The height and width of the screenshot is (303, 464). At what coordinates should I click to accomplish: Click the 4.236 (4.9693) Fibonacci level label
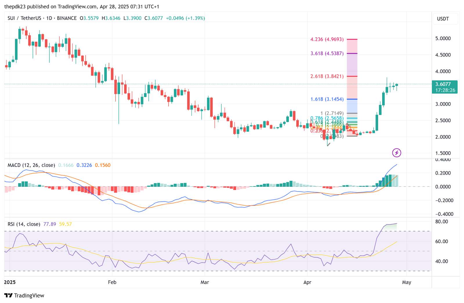(327, 39)
